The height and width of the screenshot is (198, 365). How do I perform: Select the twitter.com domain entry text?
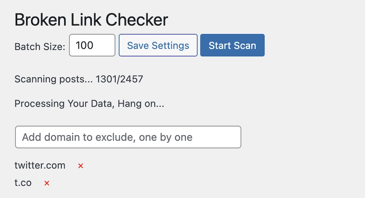coord(40,165)
